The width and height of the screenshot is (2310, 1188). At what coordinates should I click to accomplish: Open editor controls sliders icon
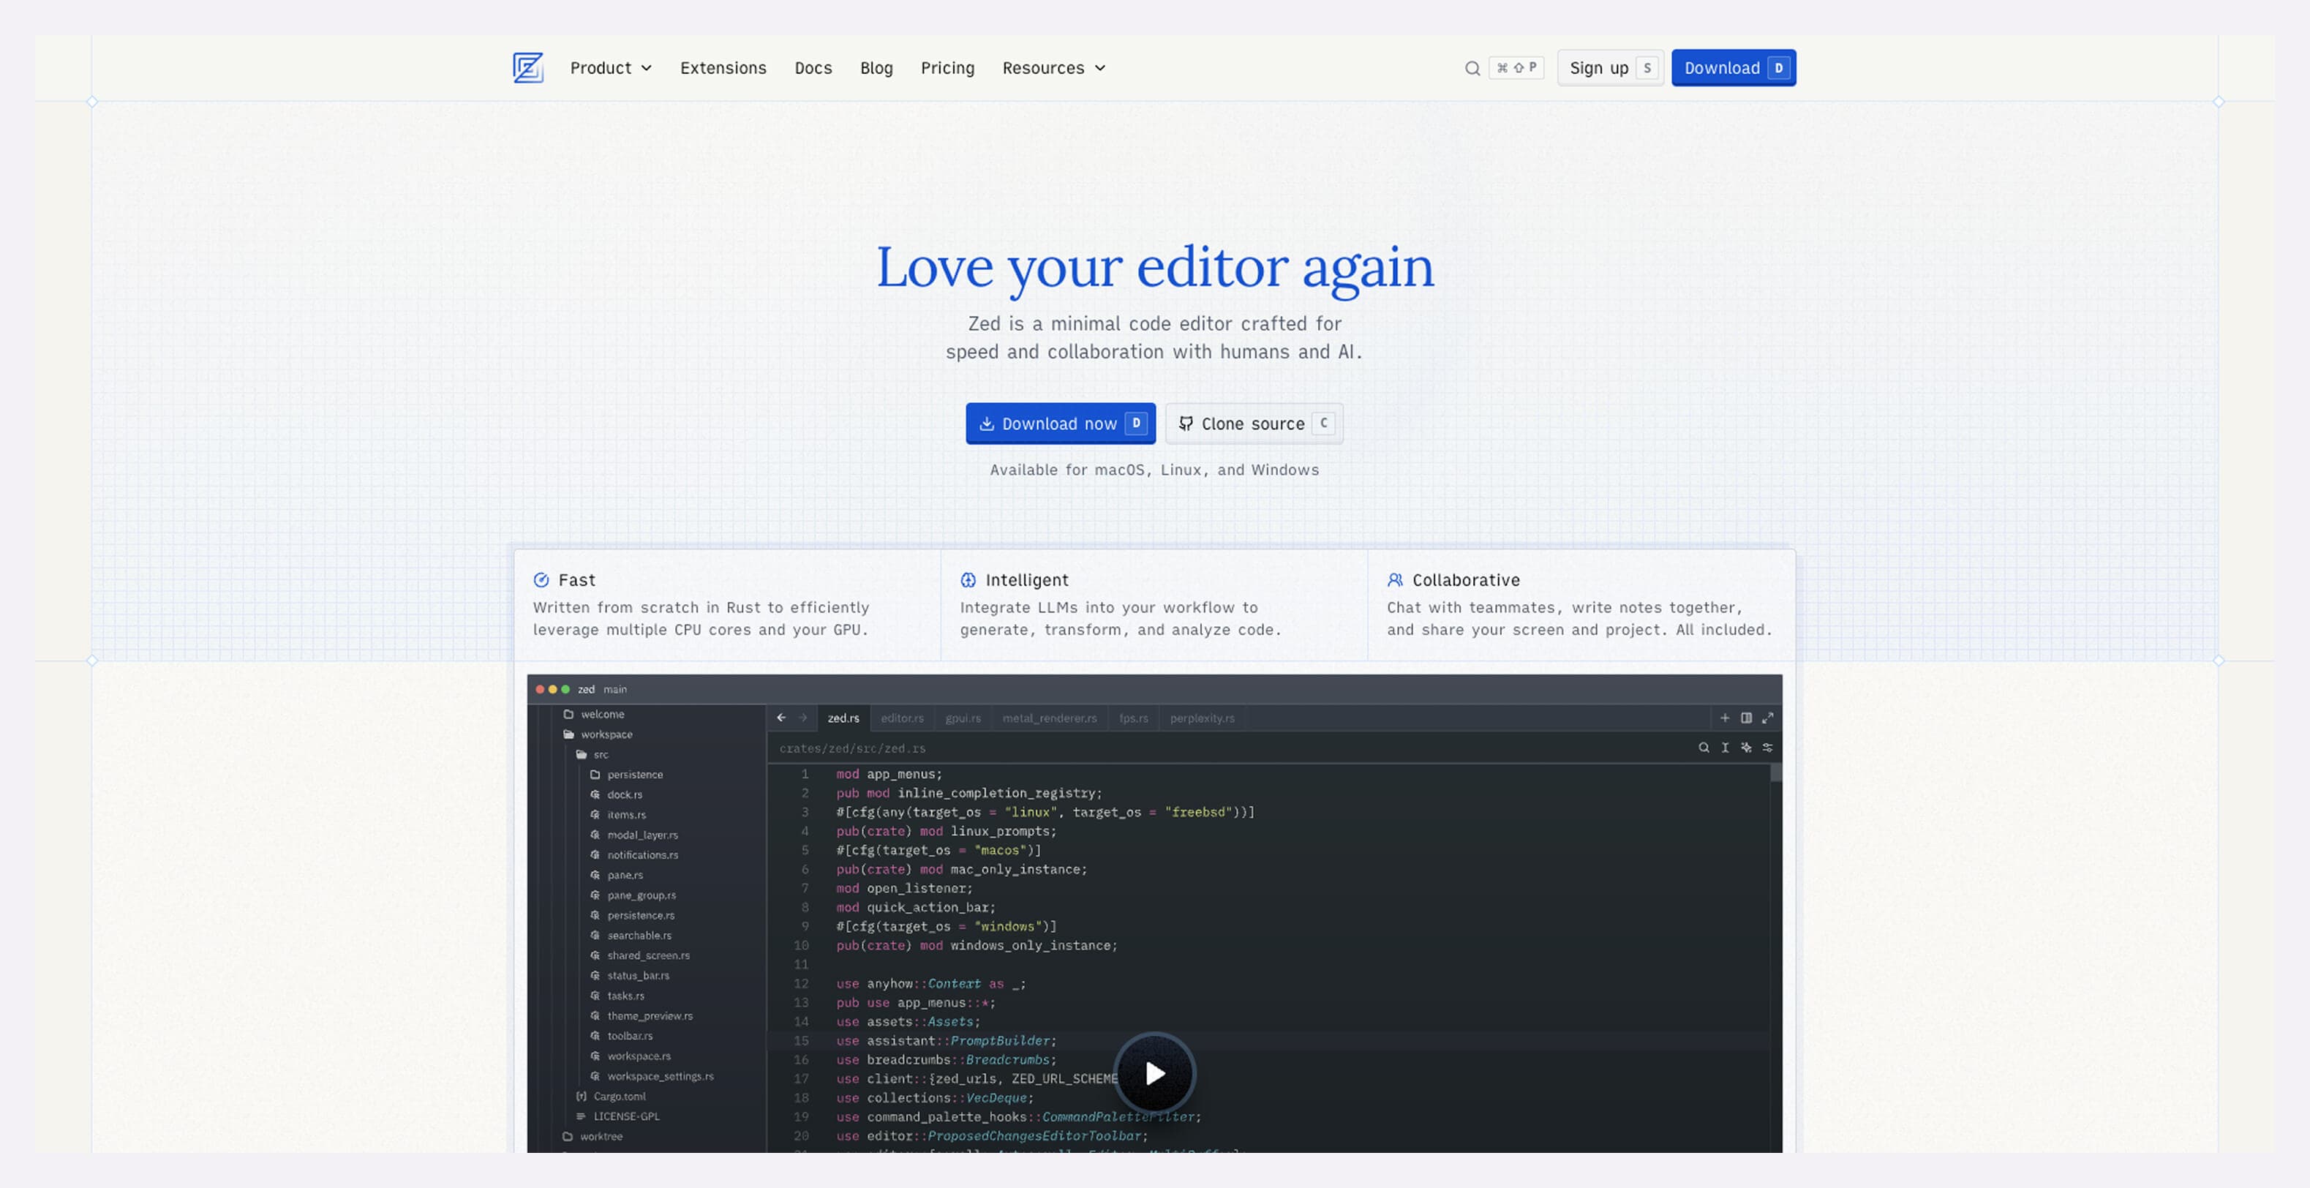pyautogui.click(x=1767, y=748)
